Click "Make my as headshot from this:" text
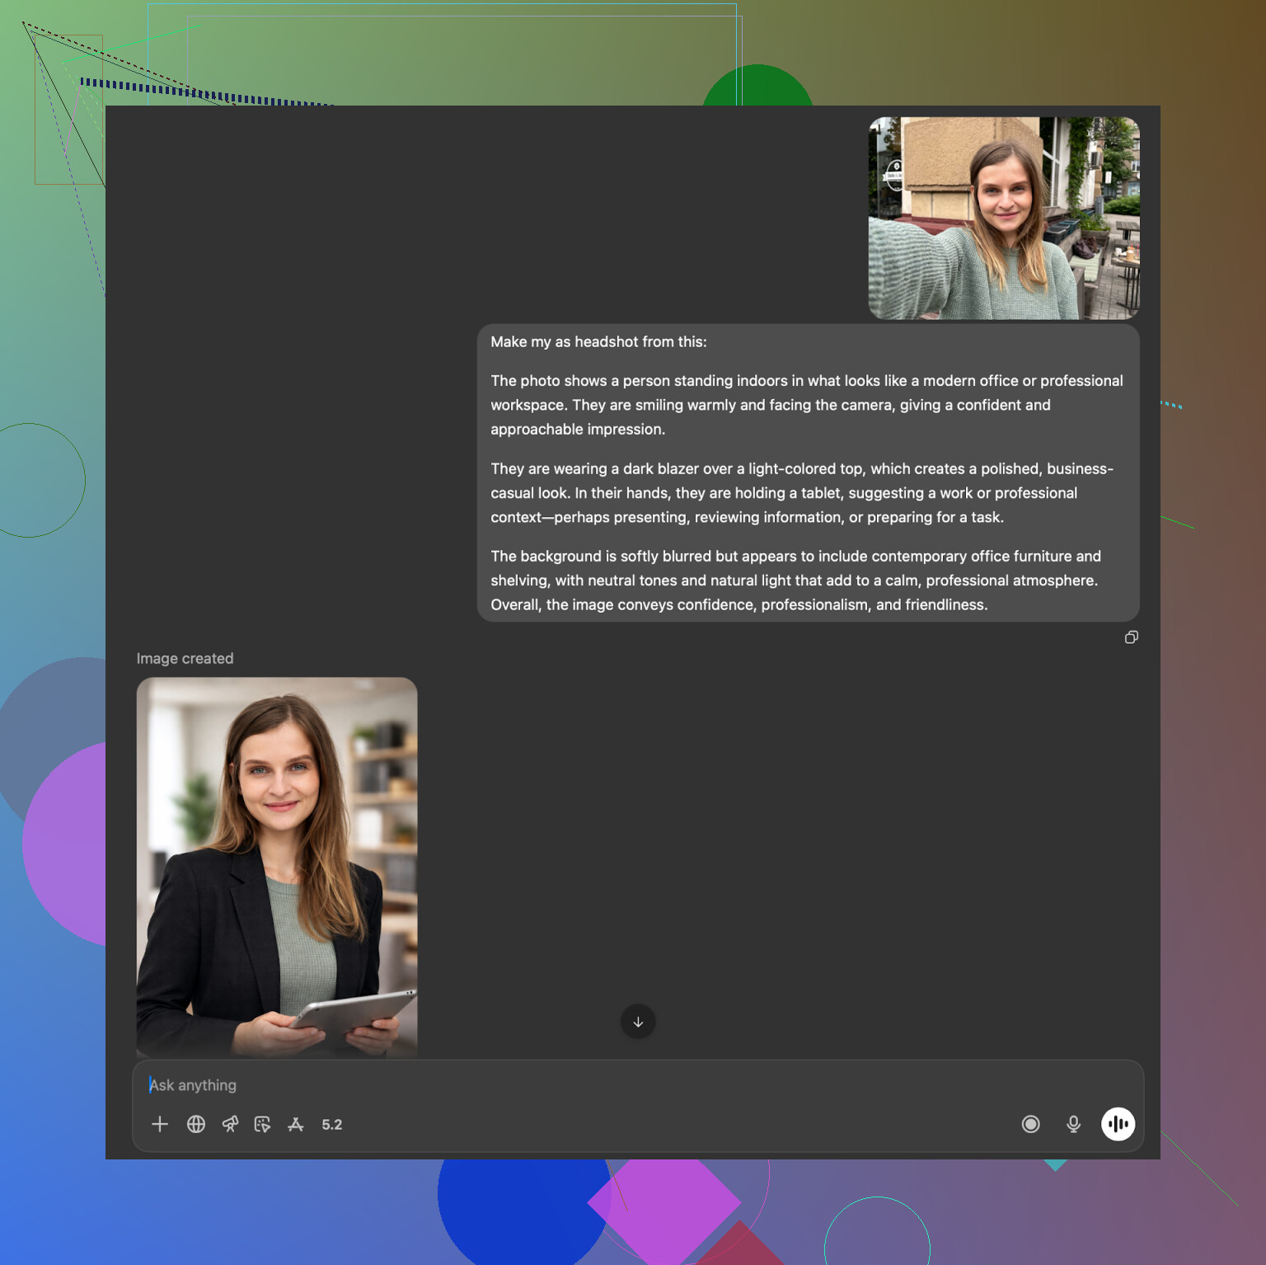 (x=598, y=341)
